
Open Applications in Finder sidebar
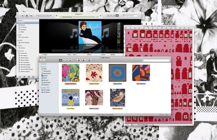pos(46,73)
